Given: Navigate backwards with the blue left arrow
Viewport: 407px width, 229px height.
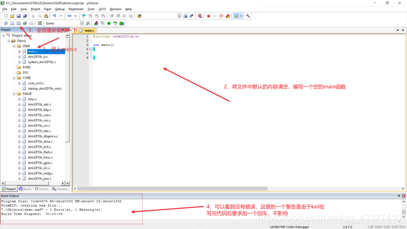Looking at the screenshot, I should pos(69,16).
